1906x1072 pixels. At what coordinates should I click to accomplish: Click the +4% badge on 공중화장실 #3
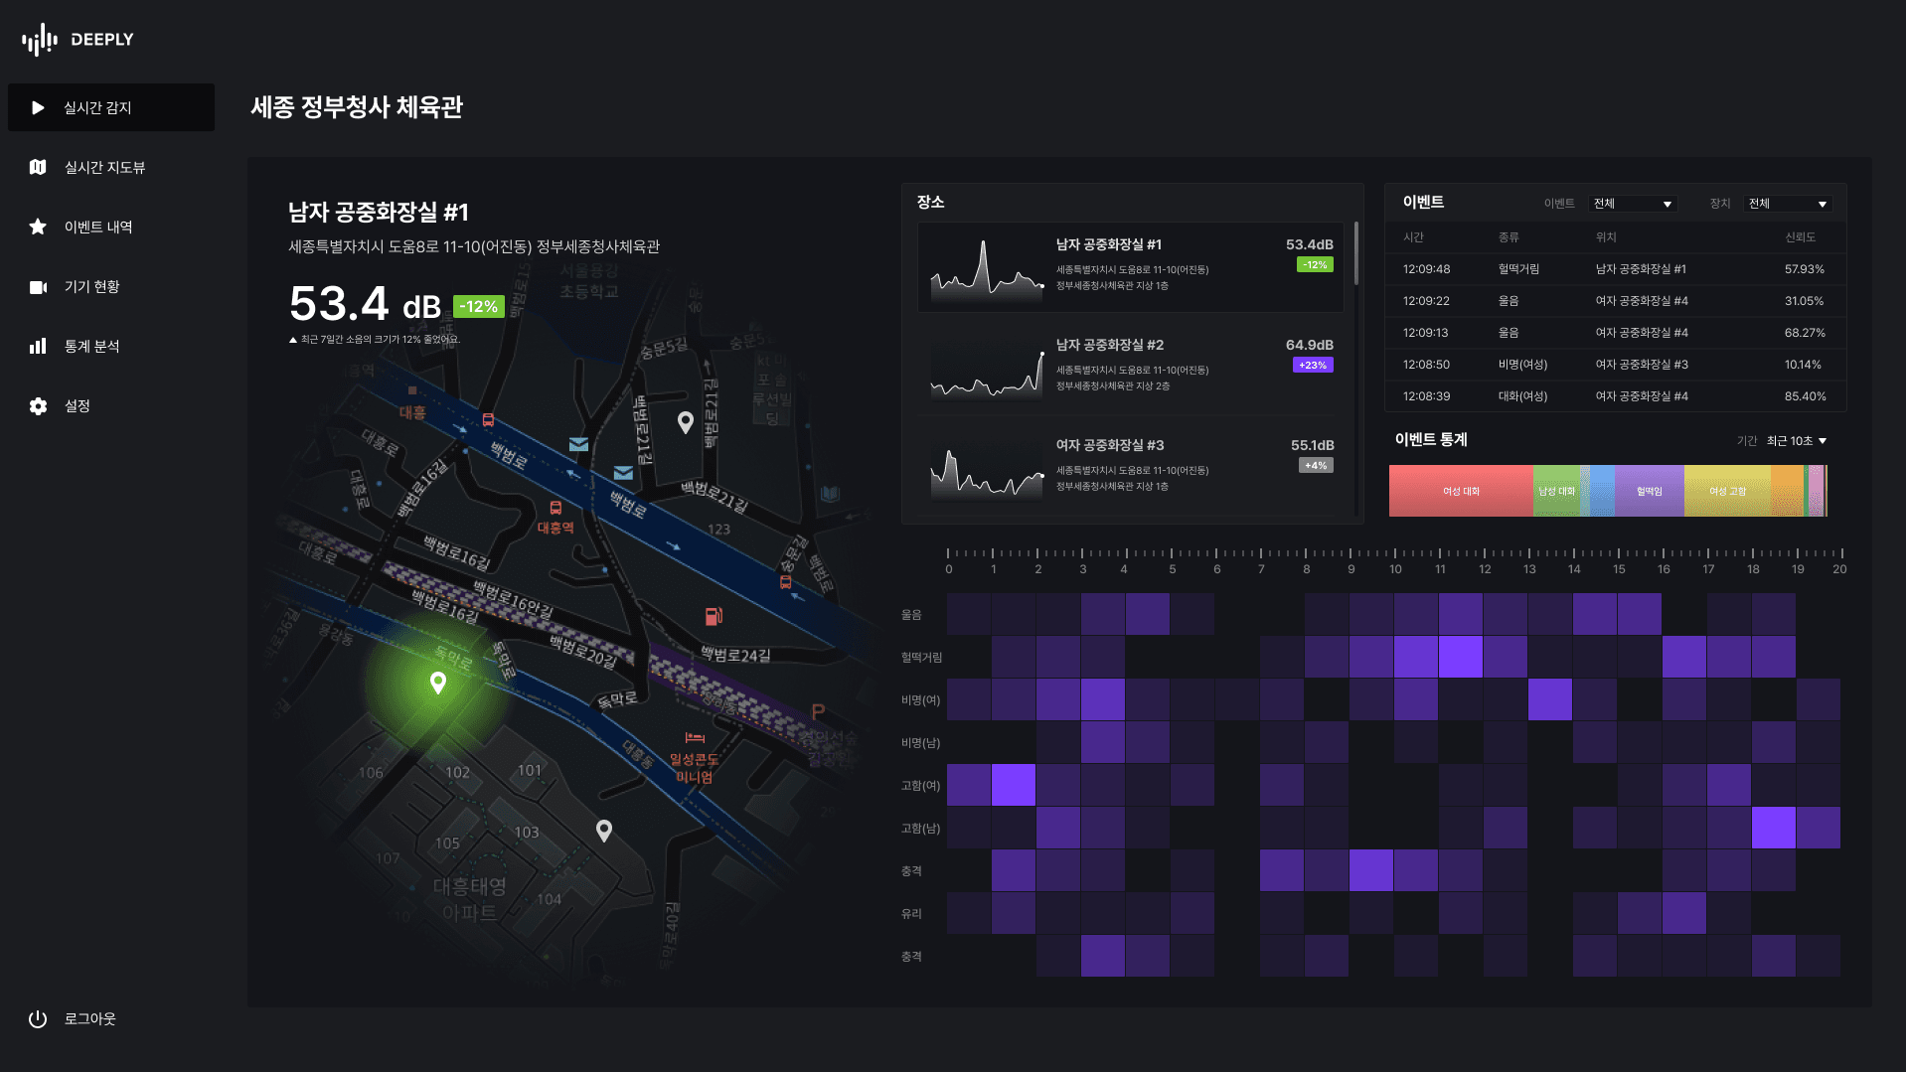1316,465
